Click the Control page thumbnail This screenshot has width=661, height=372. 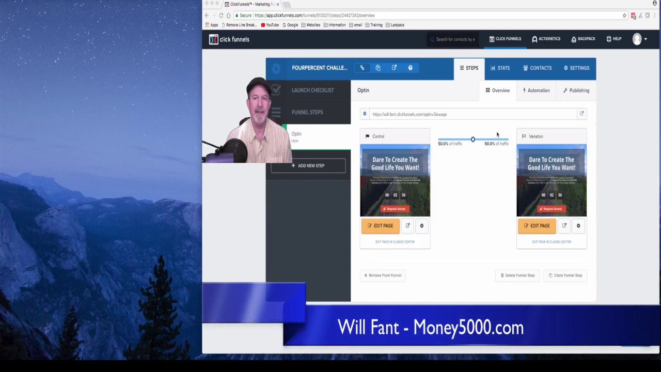tap(395, 180)
